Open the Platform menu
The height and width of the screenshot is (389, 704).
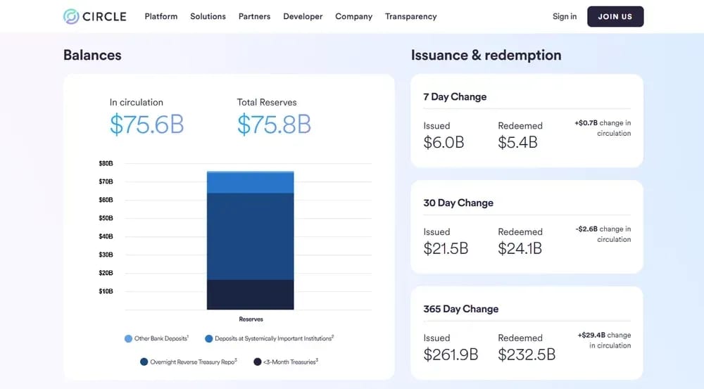(161, 17)
